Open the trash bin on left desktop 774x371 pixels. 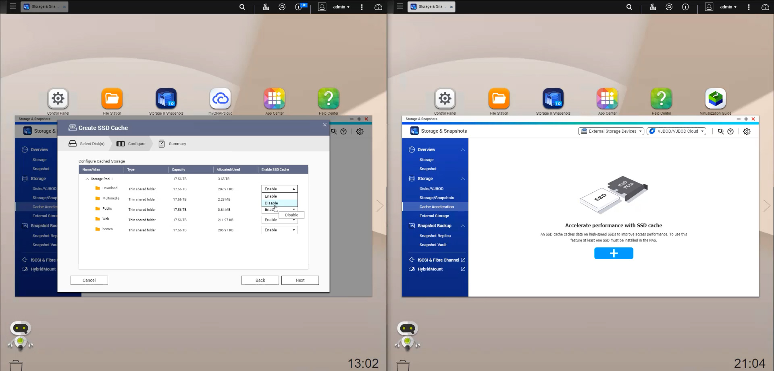pyautogui.click(x=16, y=365)
